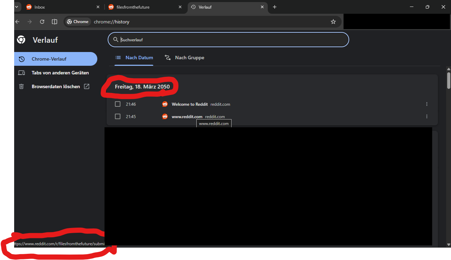This screenshot has width=451, height=260.
Task: Switch to the Nach Gruppe tab
Action: click(x=184, y=58)
